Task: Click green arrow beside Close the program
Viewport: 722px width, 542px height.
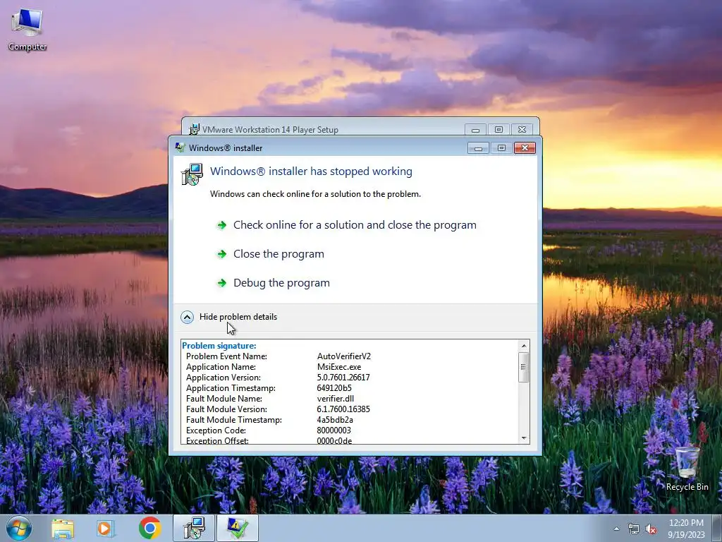Action: [x=221, y=254]
